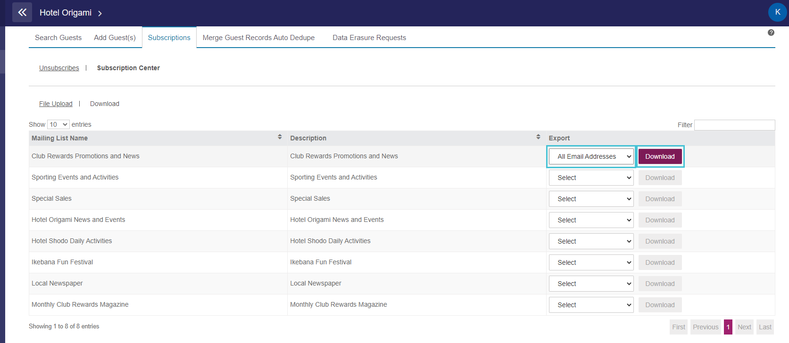Click Download button for Hotel Origami News row
This screenshot has width=789, height=343.
660,220
